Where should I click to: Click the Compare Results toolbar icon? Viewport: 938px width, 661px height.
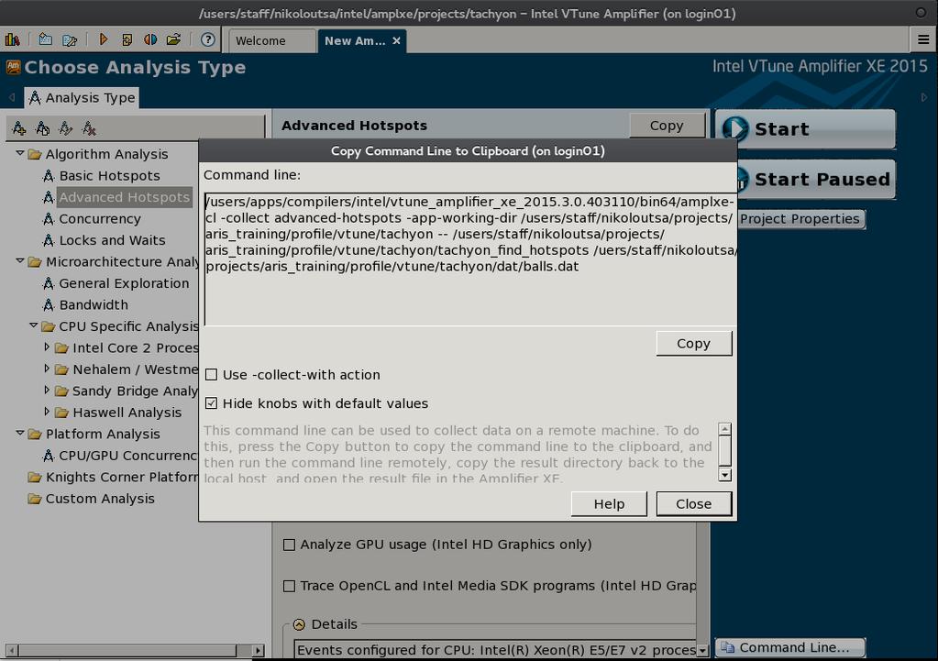click(x=150, y=40)
